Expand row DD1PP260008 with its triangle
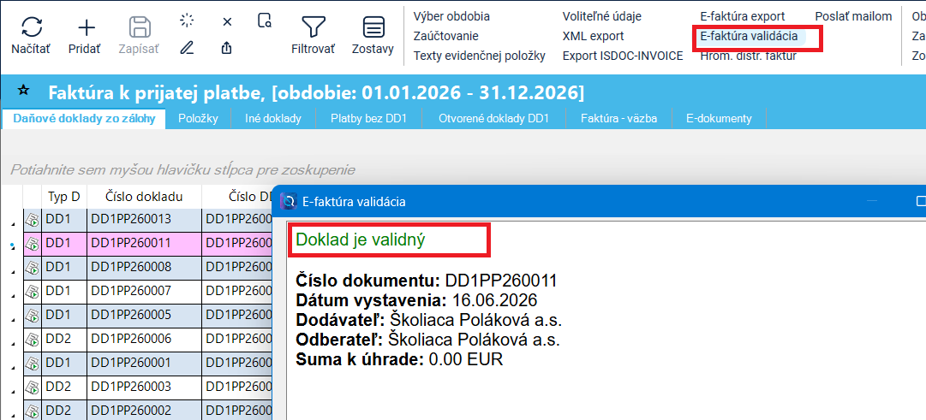This screenshot has height=420, width=926. [x=12, y=272]
